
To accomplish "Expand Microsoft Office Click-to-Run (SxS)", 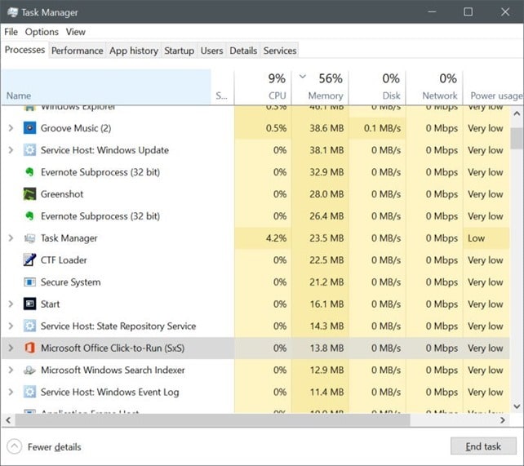I will pos(11,348).
